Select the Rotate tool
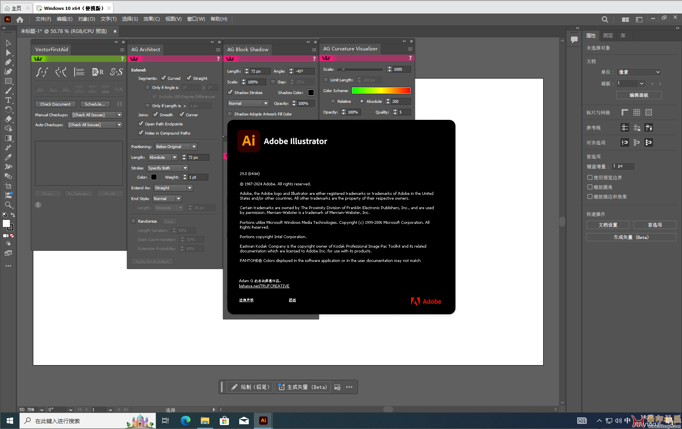This screenshot has height=429, width=682. 8,110
